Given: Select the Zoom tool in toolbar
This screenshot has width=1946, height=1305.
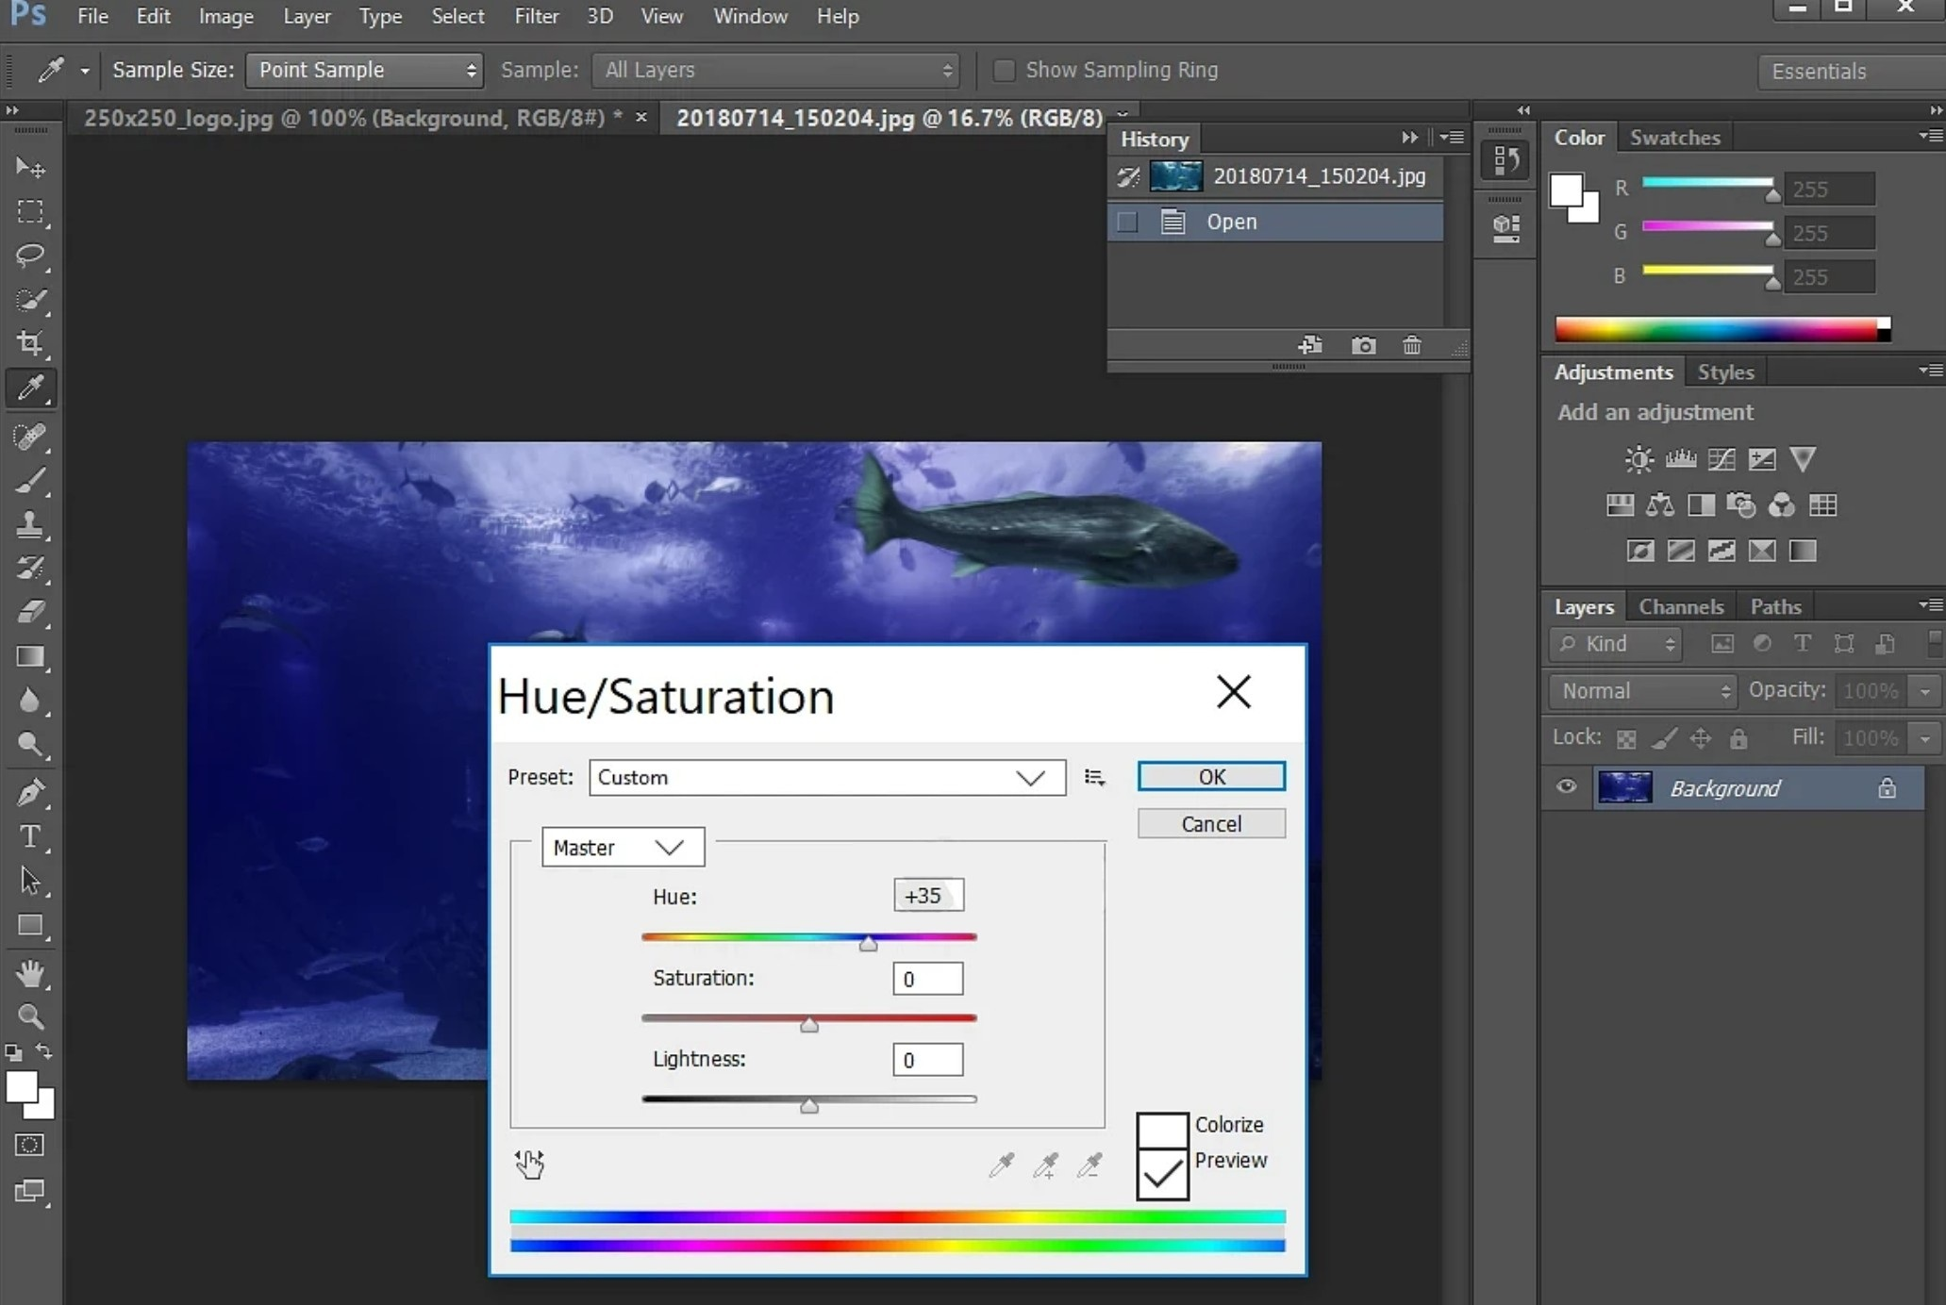Looking at the screenshot, I should (x=29, y=1016).
